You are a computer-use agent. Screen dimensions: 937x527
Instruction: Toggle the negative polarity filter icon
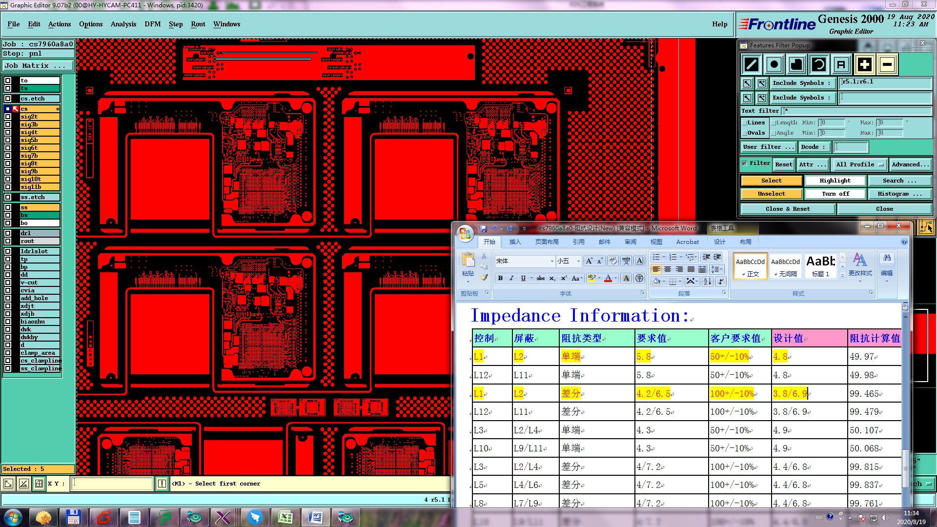point(887,64)
